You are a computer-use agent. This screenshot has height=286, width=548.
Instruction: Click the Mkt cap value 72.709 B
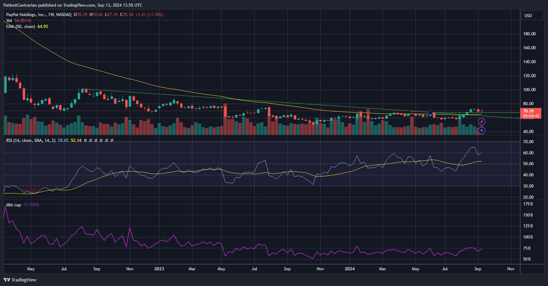[x=31, y=205]
